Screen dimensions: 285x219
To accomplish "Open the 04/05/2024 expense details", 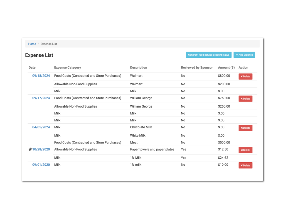I will click(x=41, y=127).
